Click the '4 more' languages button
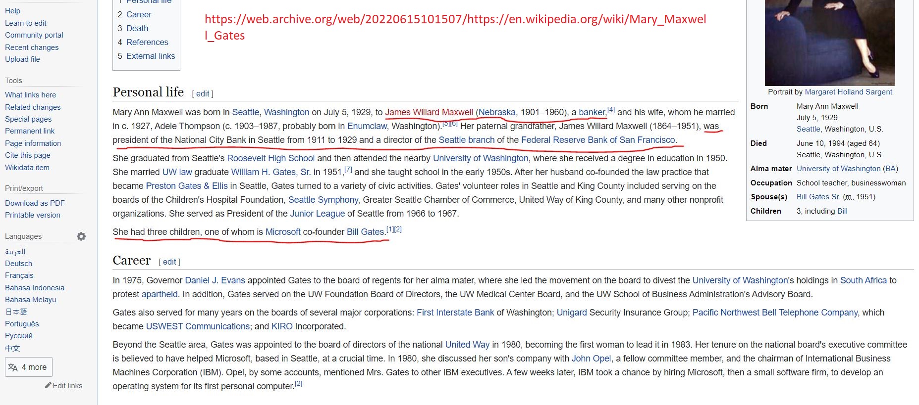919x405 pixels. point(29,367)
